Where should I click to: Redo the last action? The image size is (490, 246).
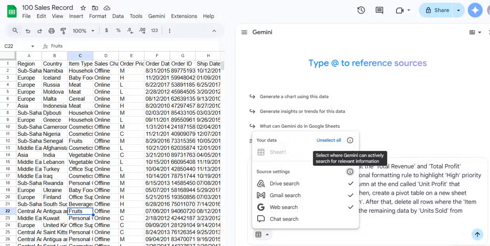coord(39,31)
